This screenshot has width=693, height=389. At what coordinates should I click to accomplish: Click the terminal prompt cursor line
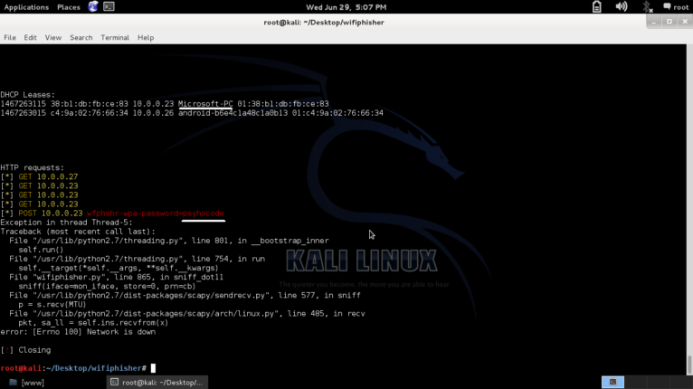click(154, 368)
